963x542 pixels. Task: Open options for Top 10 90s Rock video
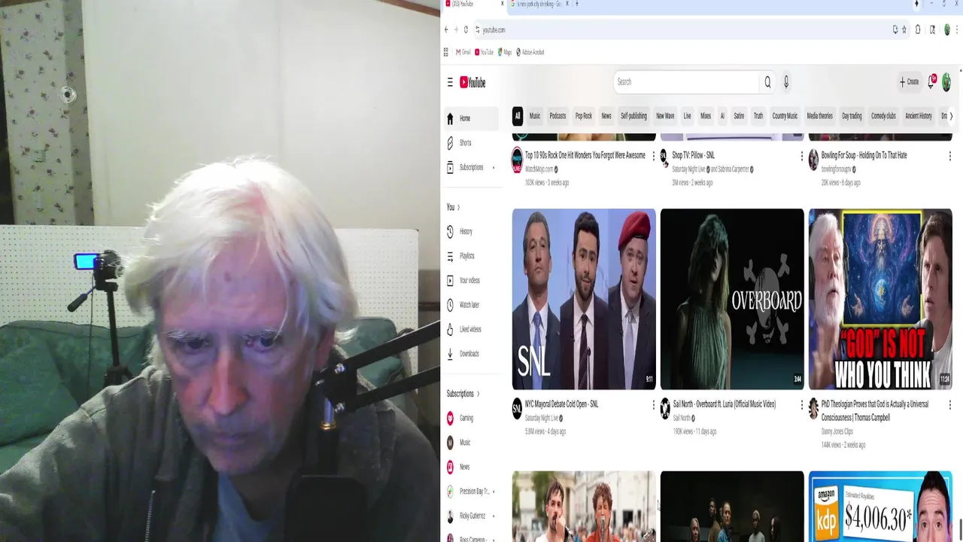tap(653, 156)
